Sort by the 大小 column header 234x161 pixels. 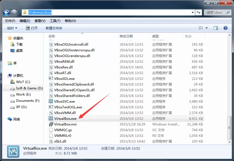pyautogui.click(x=188, y=36)
